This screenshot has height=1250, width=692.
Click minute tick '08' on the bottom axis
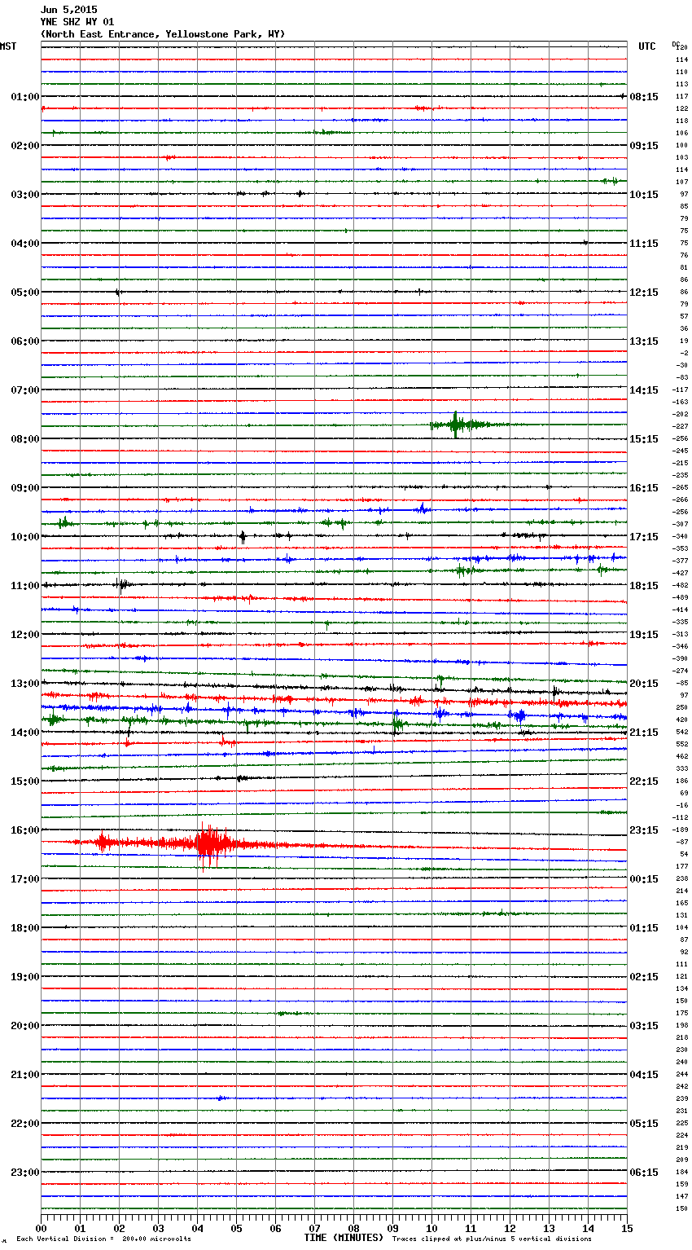click(x=353, y=1228)
